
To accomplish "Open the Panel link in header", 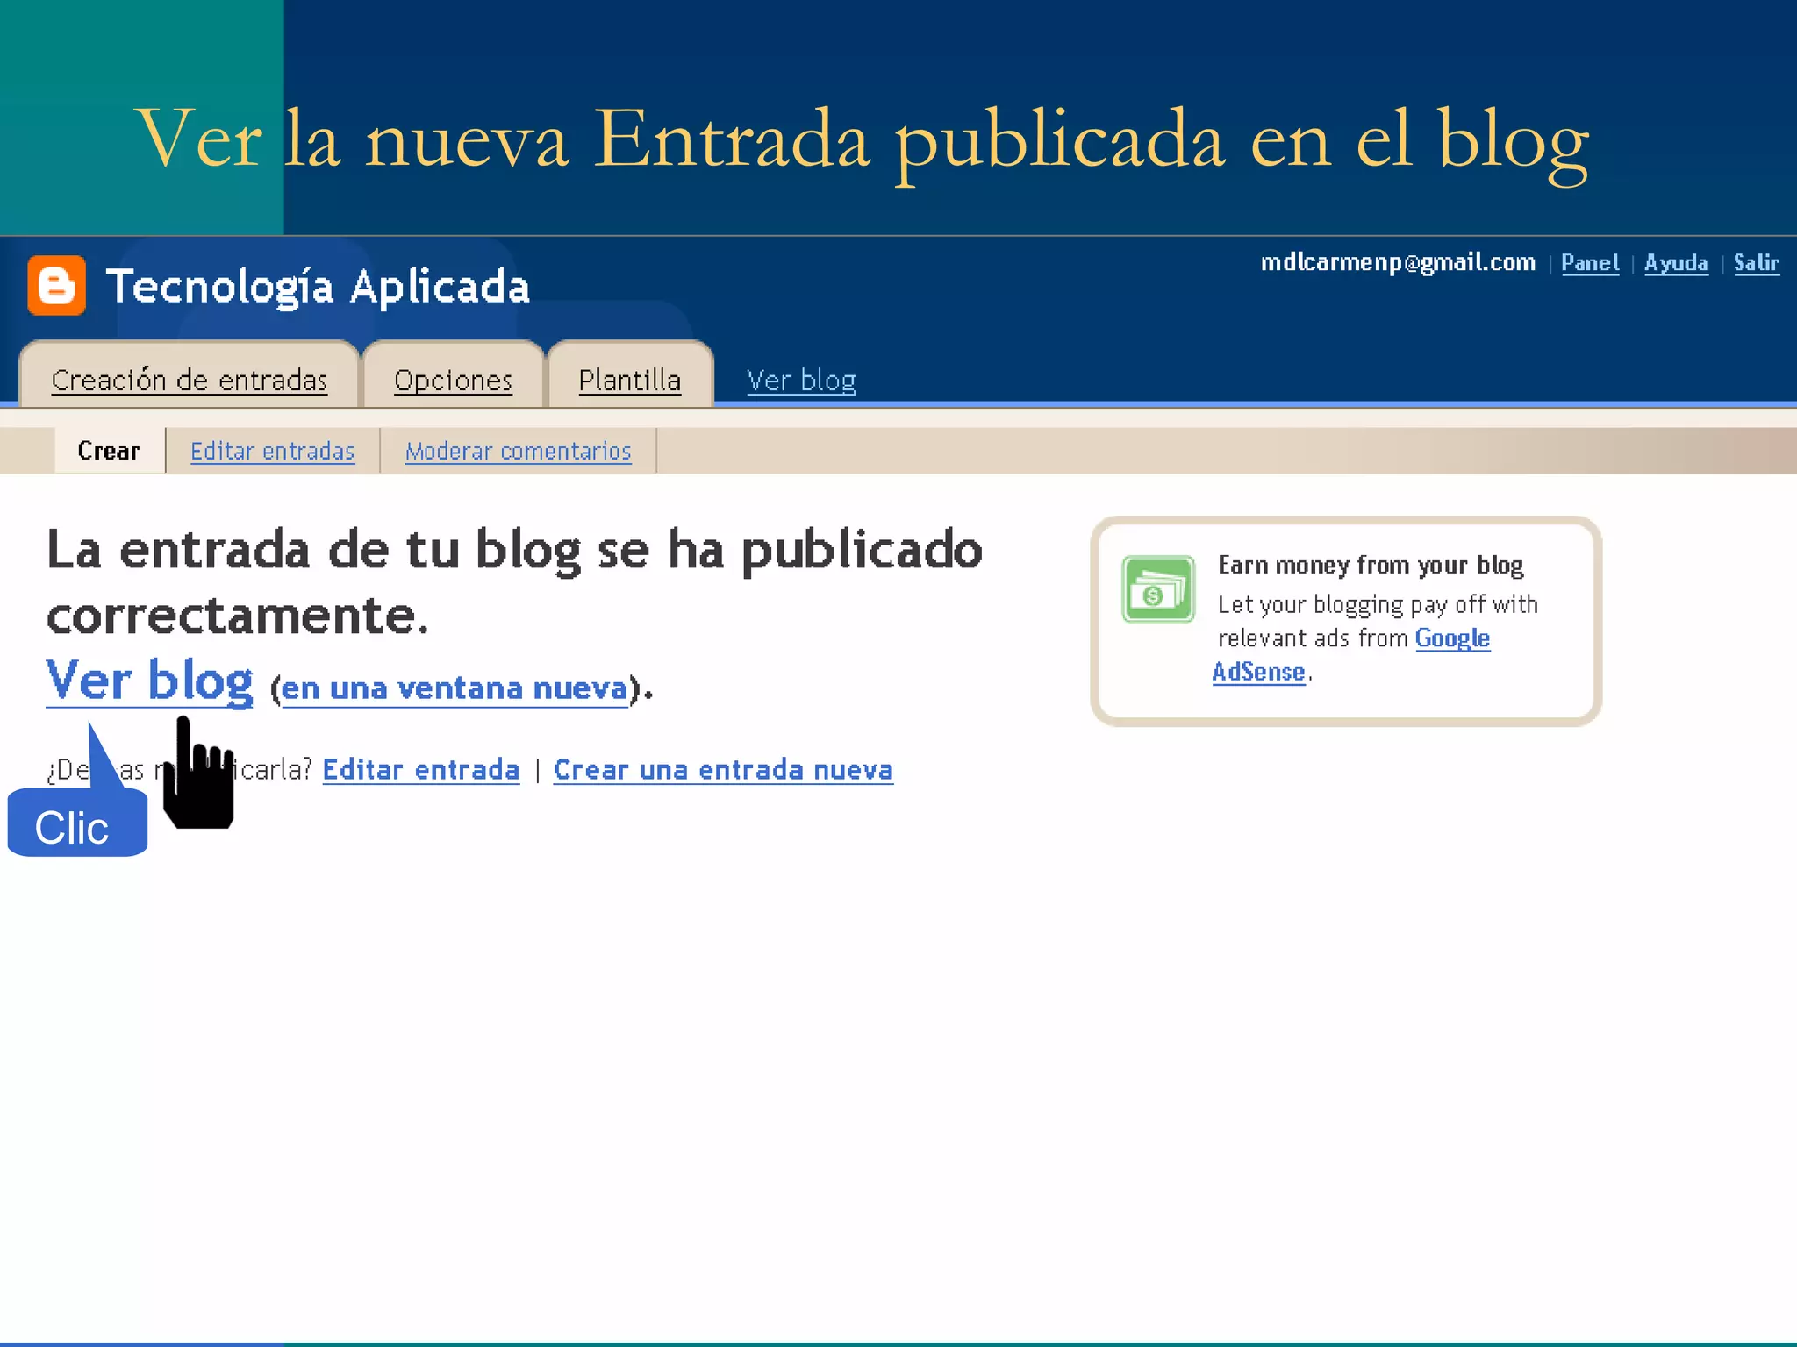I will click(x=1590, y=263).
